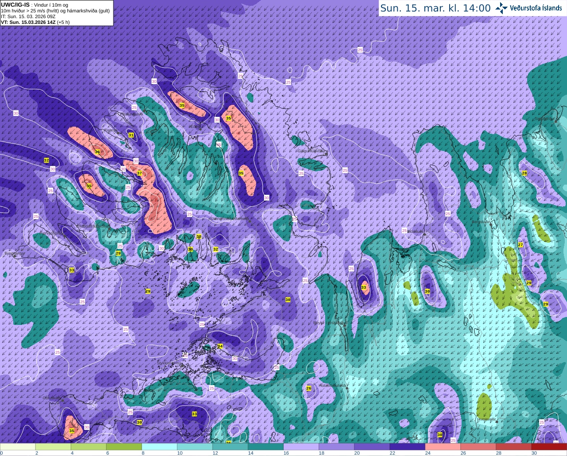Click the legend tick value '24'
567x456 pixels.
[x=427, y=453]
